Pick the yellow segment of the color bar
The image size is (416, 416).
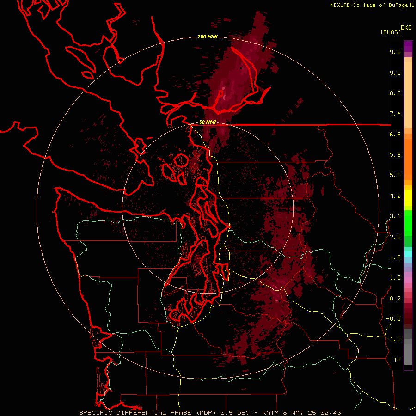click(408, 198)
